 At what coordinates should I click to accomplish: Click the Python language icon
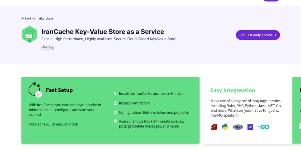(225, 127)
